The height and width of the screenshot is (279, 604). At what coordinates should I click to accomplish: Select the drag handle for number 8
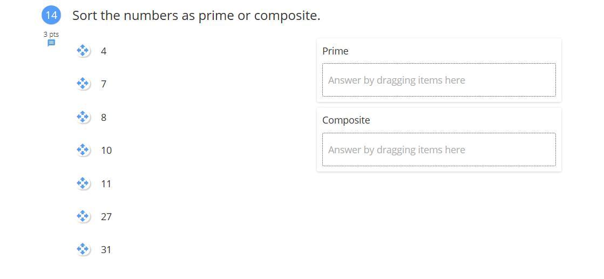point(83,117)
